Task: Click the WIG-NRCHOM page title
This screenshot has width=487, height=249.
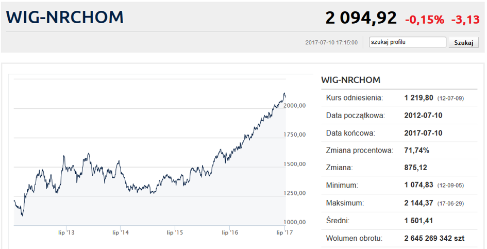Action: [x=64, y=17]
